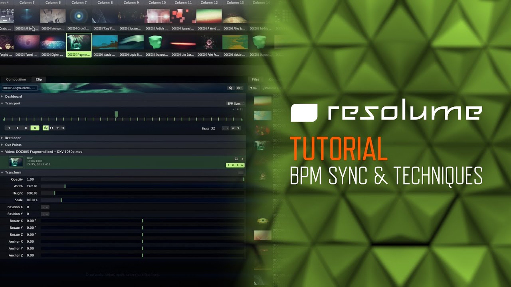Adjust the Anchor Z slider

(x=143, y=255)
